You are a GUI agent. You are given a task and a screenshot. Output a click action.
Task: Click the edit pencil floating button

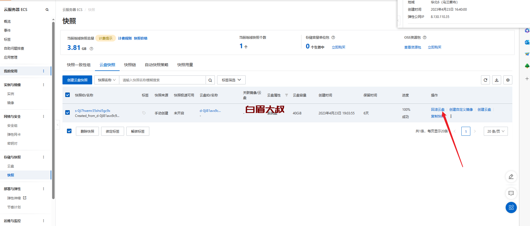[x=511, y=177]
